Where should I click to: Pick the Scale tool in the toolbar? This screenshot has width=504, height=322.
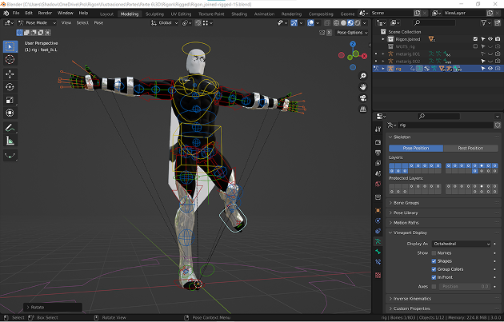click(x=10, y=101)
